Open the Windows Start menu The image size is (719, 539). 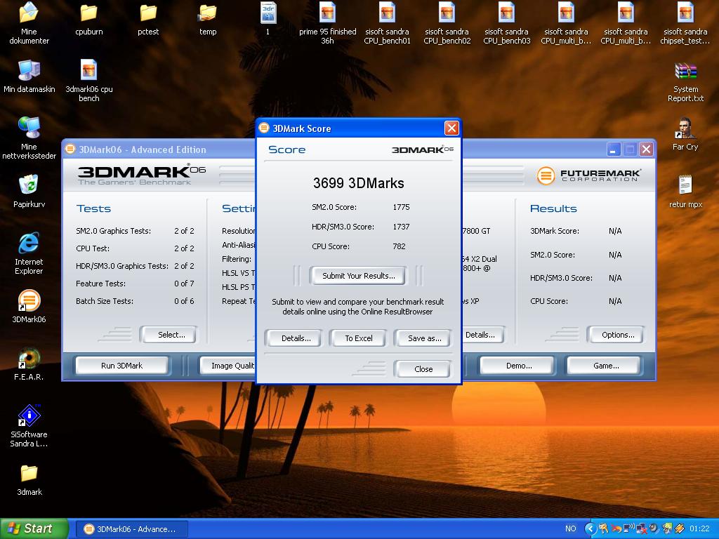(x=34, y=528)
